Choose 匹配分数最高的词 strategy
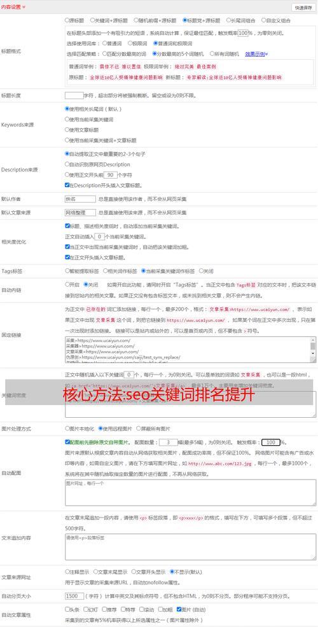 [104, 53]
